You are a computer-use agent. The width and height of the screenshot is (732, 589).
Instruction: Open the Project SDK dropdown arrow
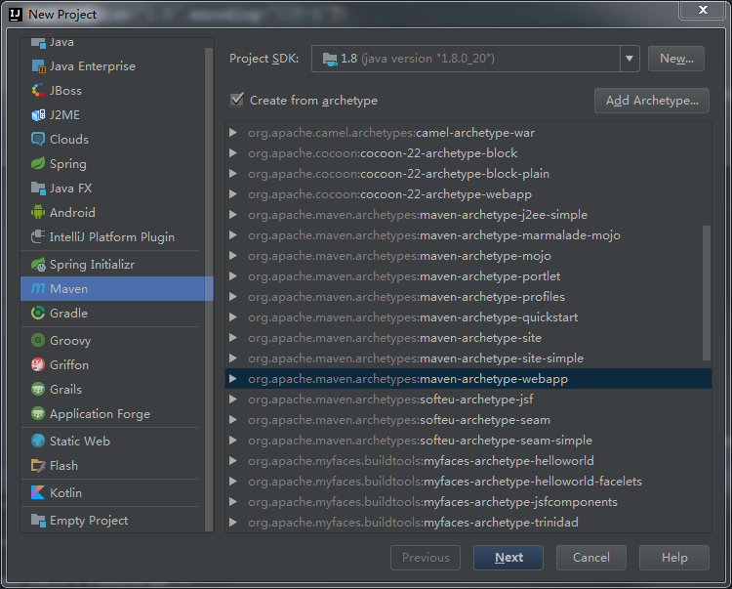(x=630, y=59)
